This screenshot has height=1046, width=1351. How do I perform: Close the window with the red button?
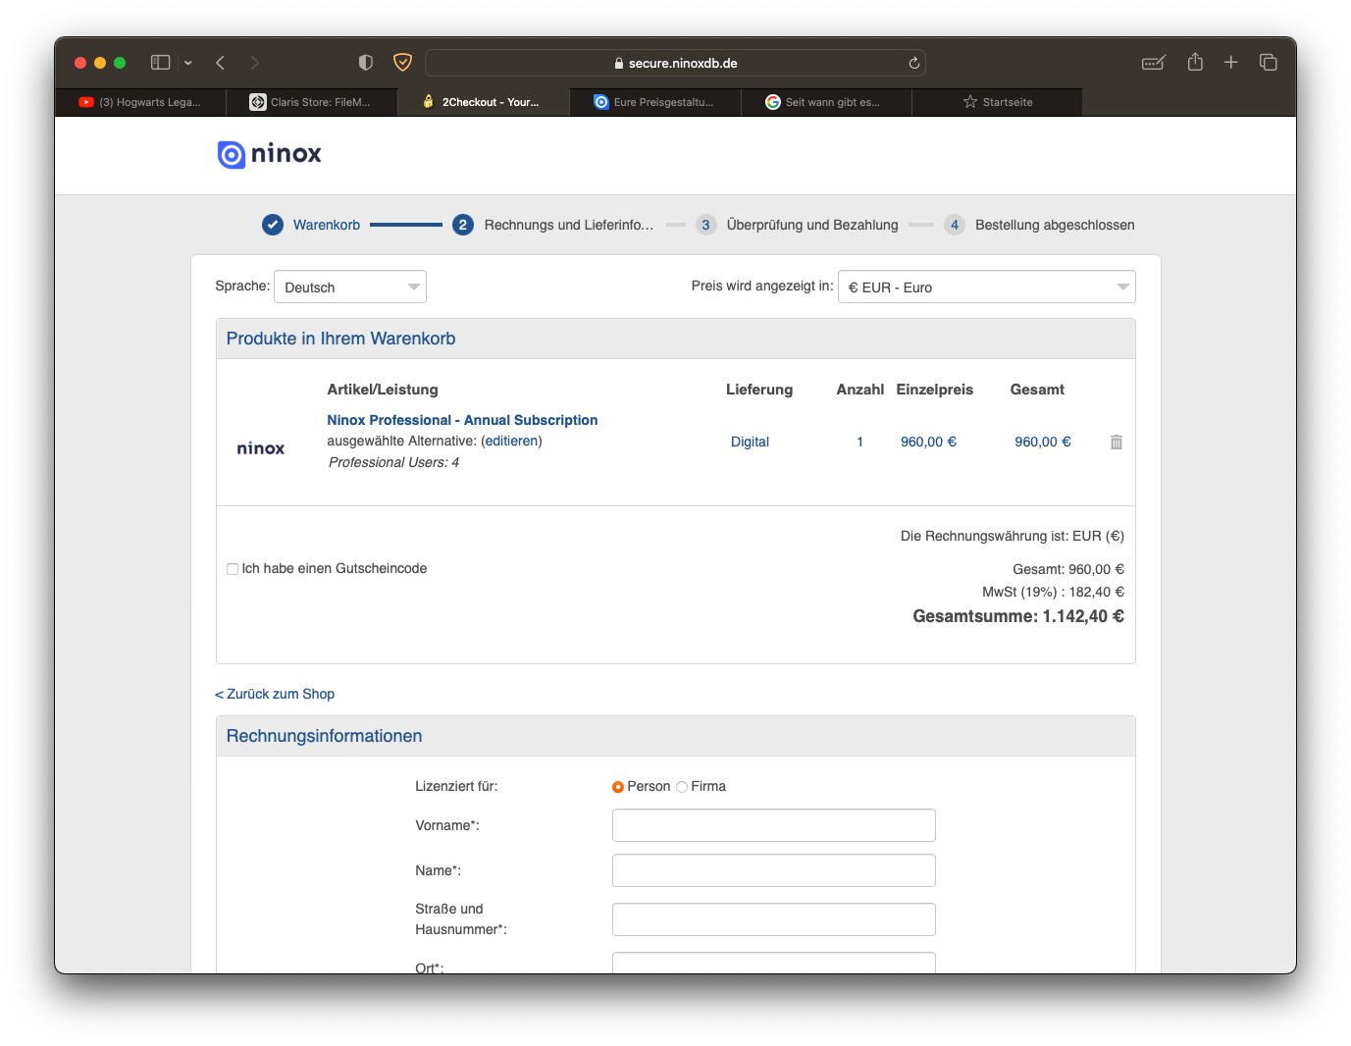coord(80,63)
